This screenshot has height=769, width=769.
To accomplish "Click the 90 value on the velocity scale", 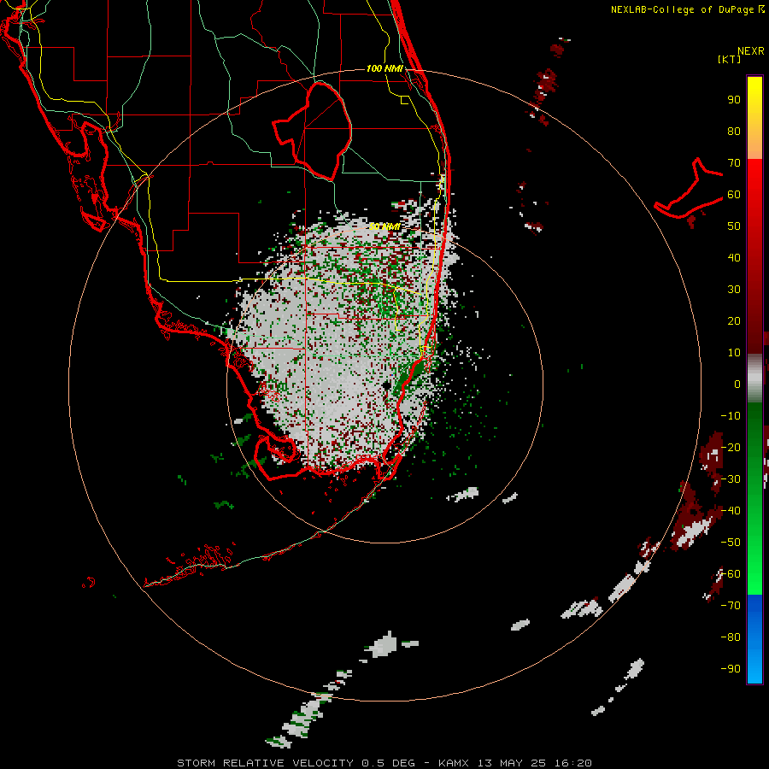I will pos(734,100).
